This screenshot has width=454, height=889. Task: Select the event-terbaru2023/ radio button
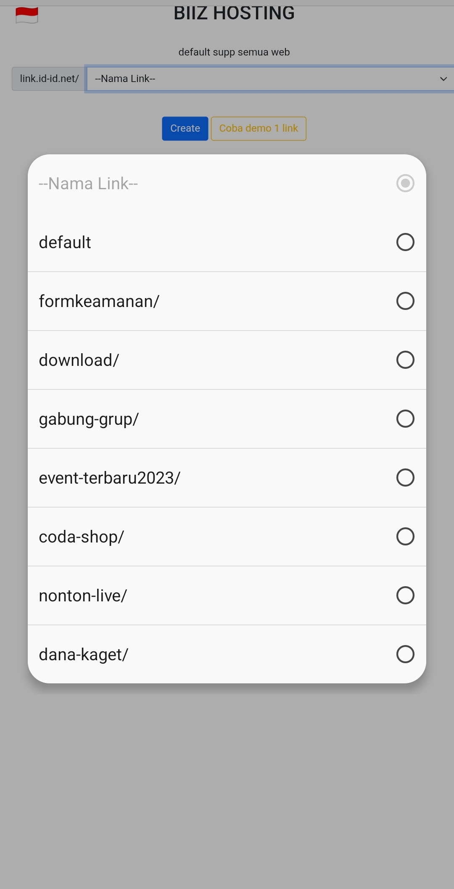pos(405,478)
